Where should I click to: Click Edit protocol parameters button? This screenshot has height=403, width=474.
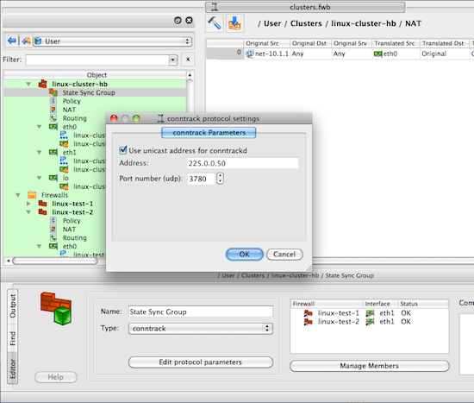click(201, 362)
